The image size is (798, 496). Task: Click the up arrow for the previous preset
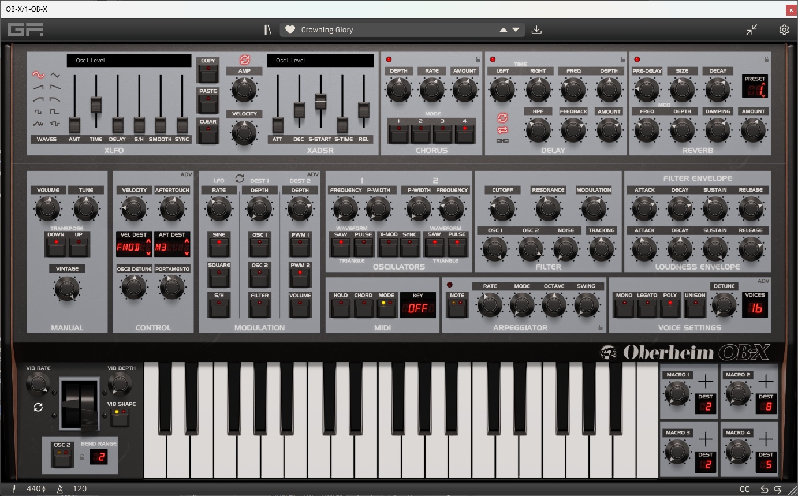coord(503,29)
